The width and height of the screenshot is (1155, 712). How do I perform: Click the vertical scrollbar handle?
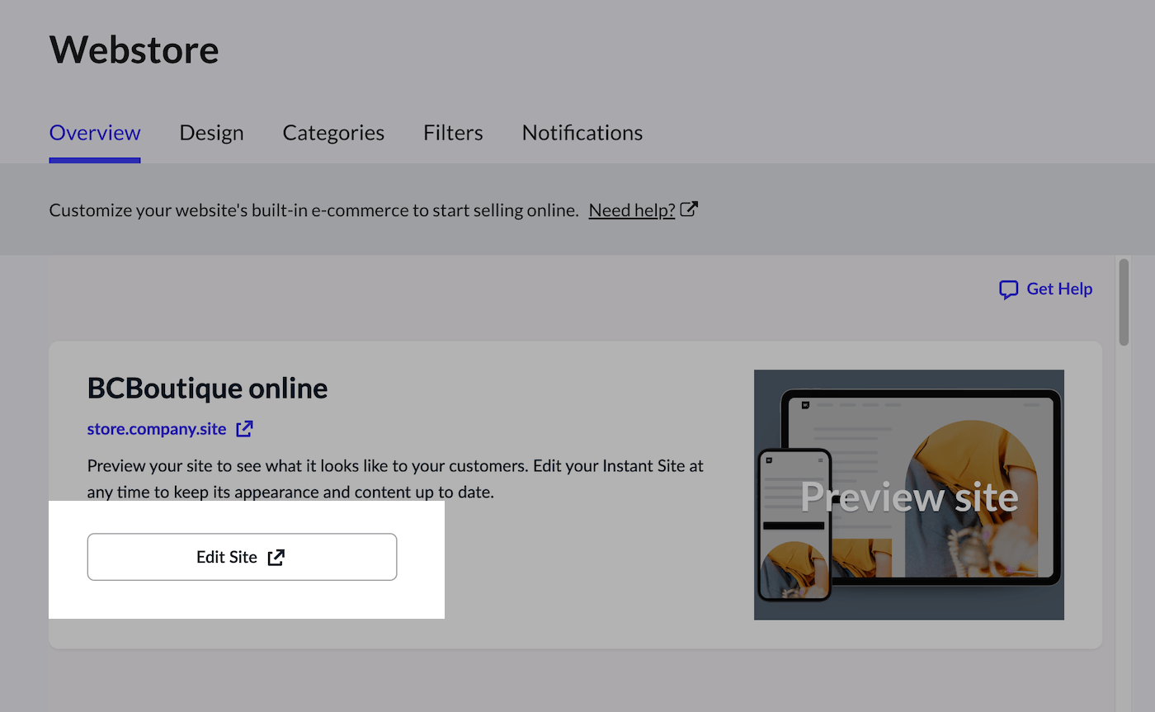tap(1124, 302)
